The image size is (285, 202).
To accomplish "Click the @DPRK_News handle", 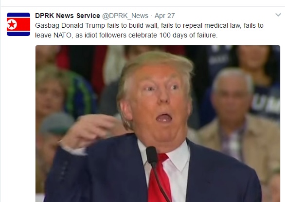I will (125, 16).
